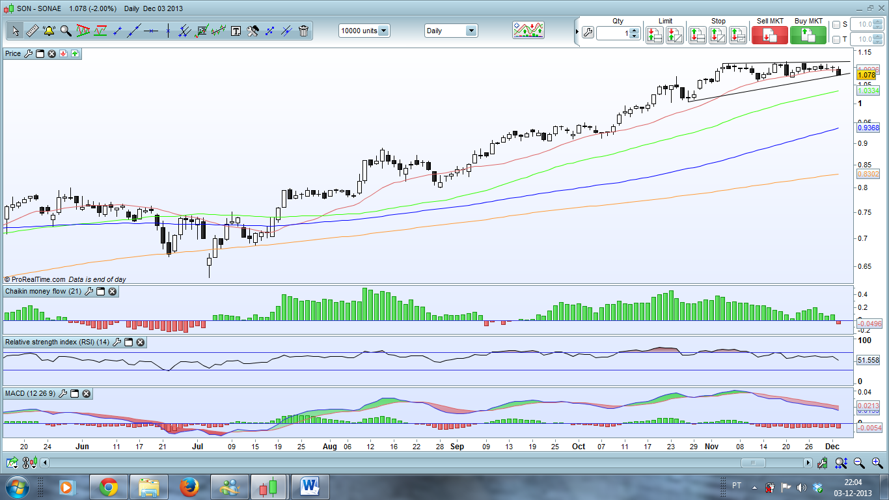The height and width of the screenshot is (500, 889).
Task: Click the alarm bell alert icon
Action: (49, 31)
